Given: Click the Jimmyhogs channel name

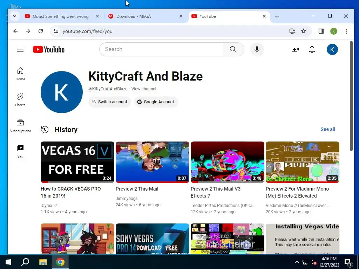Looking at the screenshot, I should 127,198.
